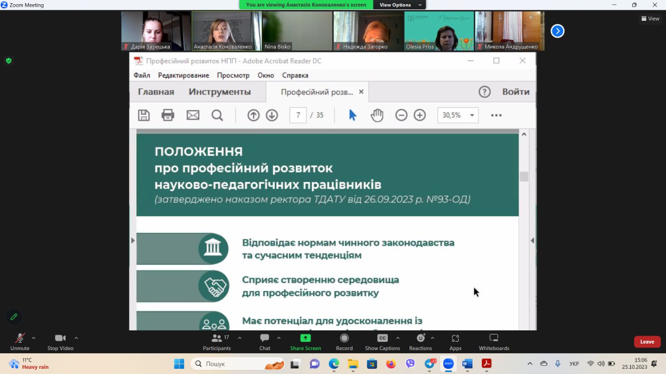Stop Video in the Zoom toolbar

coord(60,342)
